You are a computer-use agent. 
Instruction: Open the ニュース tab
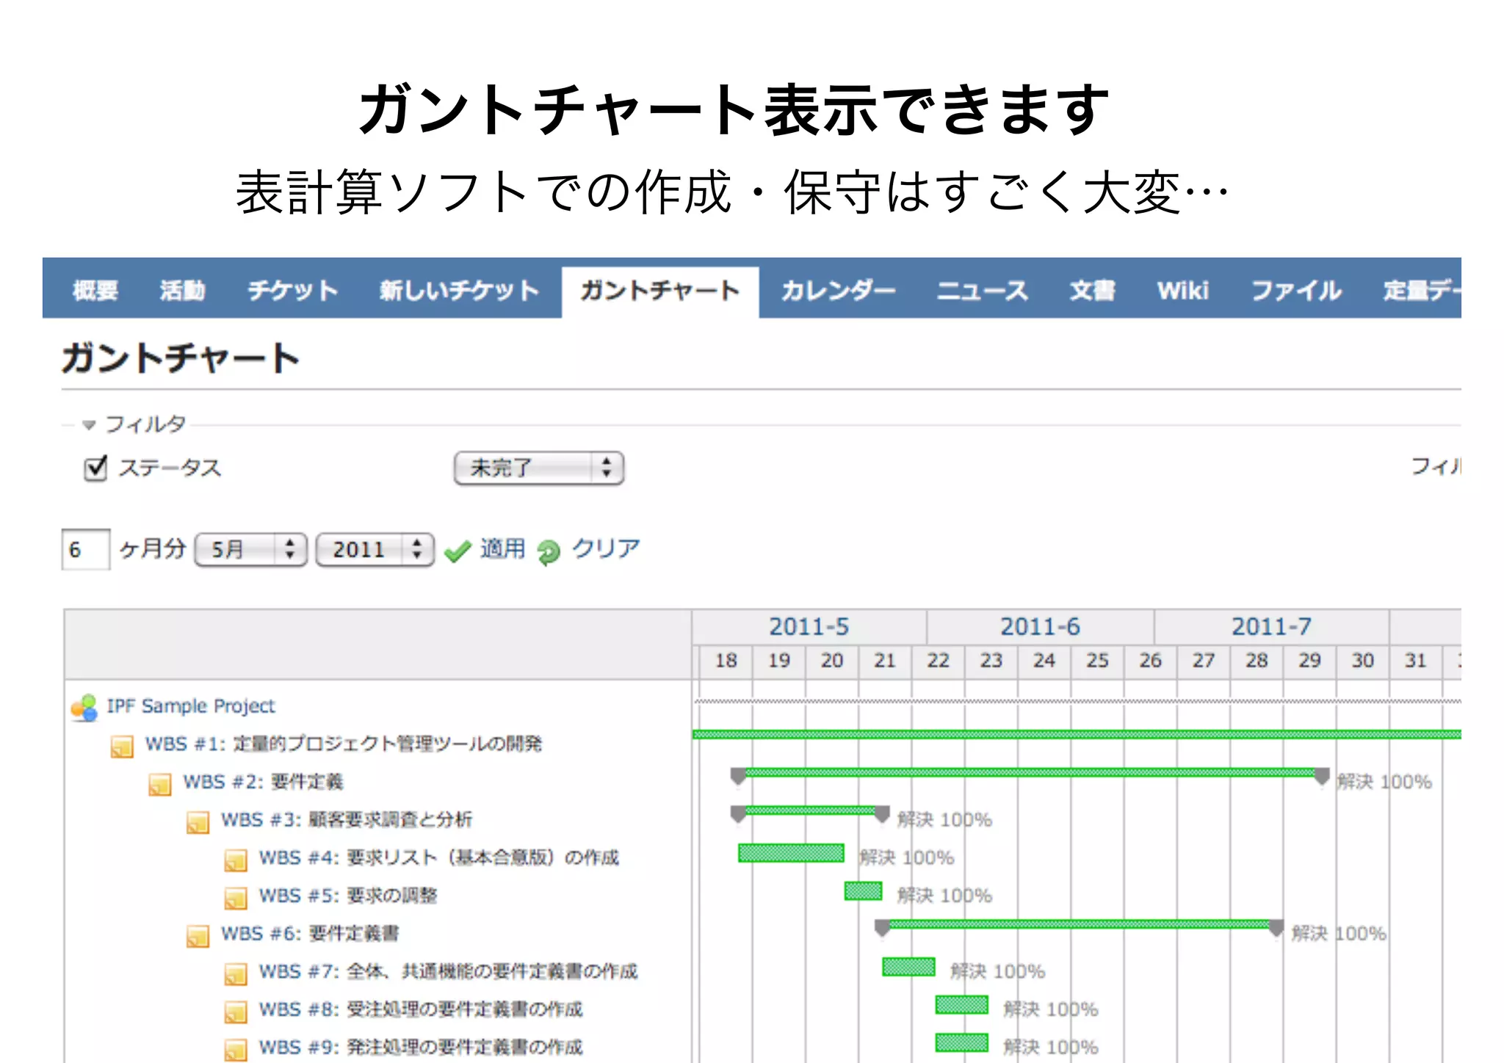(982, 291)
